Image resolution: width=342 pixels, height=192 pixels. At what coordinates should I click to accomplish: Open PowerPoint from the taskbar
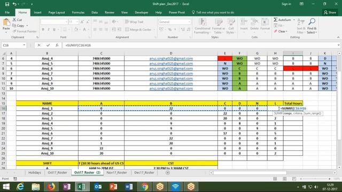(x=113, y=187)
